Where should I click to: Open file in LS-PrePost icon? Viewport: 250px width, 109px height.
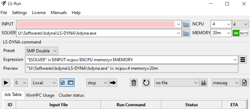tap(204, 83)
